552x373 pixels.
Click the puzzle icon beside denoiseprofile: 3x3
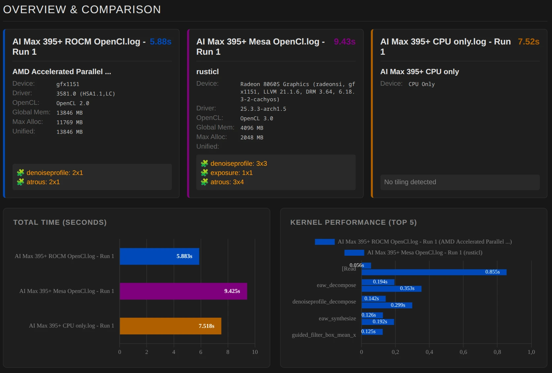205,163
